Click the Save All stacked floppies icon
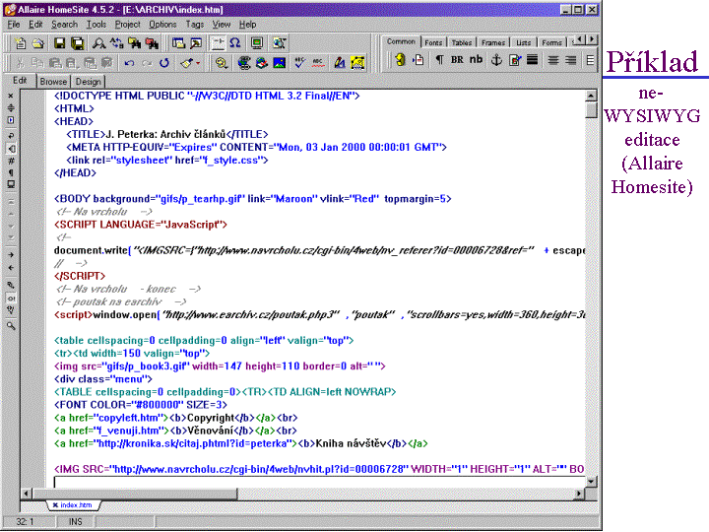The image size is (709, 532). point(78,43)
